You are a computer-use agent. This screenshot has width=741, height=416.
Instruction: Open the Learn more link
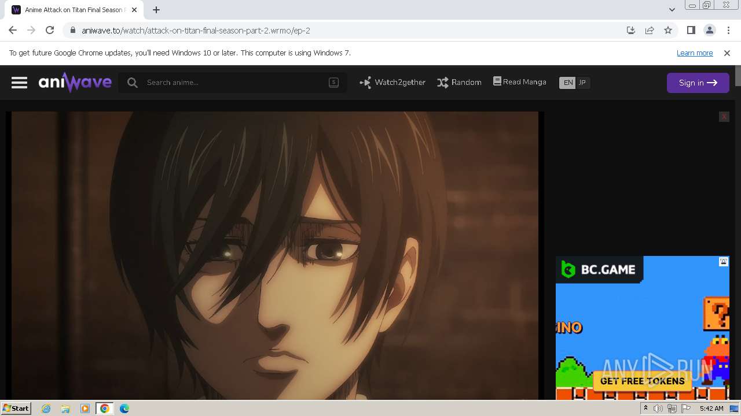click(x=695, y=53)
